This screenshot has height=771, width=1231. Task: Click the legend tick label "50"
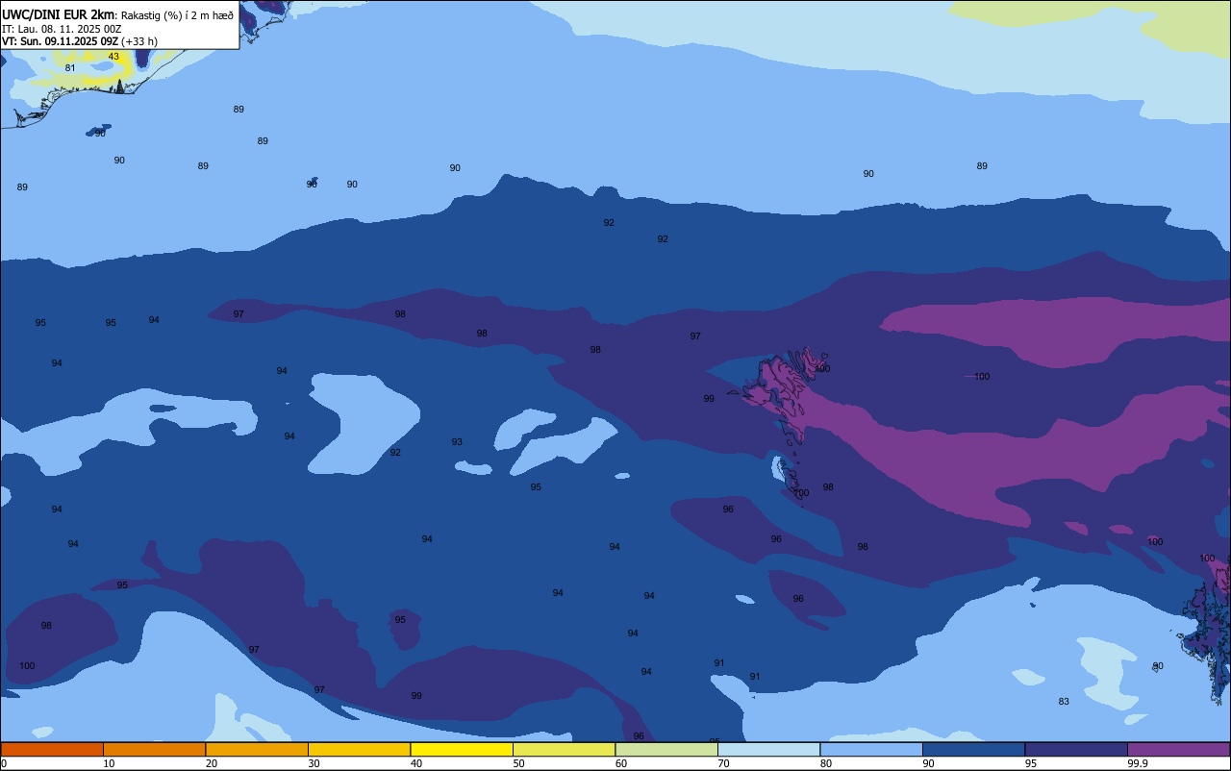tap(518, 763)
